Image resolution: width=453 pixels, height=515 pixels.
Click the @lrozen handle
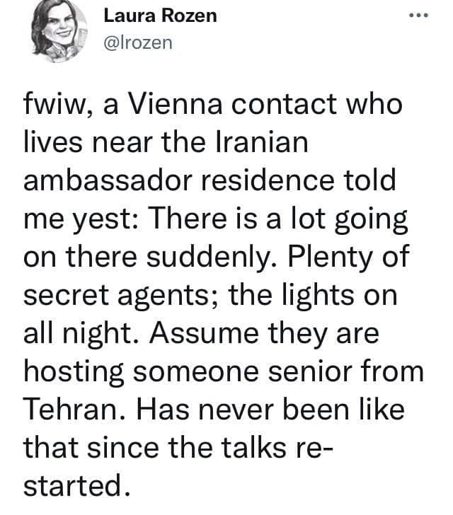pyautogui.click(x=137, y=42)
